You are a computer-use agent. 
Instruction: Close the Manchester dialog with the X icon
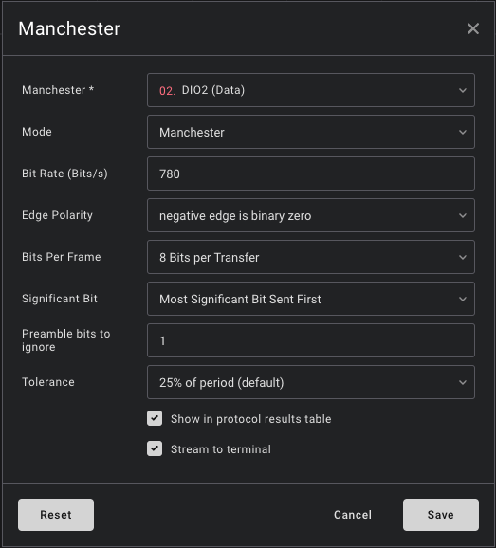(473, 28)
